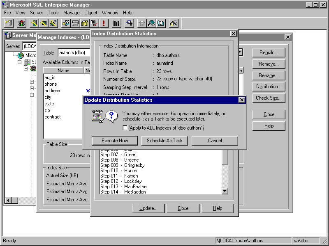Expand the first plus node in the server tree
The width and height of the screenshot is (329, 246).
point(32,82)
